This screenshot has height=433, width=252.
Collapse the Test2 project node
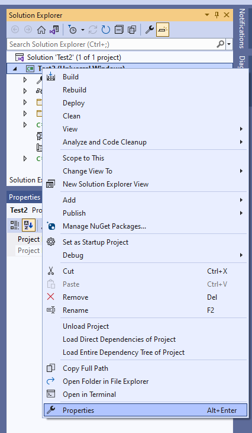pyautogui.click(x=15, y=69)
